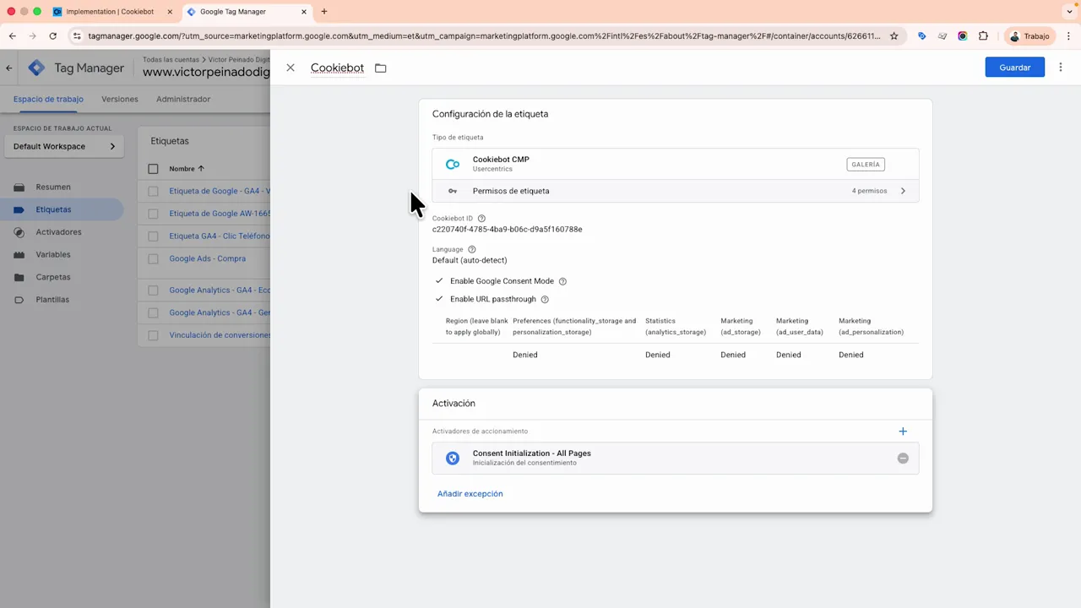Switch to Administrador tab
This screenshot has height=608, width=1081.
click(183, 99)
